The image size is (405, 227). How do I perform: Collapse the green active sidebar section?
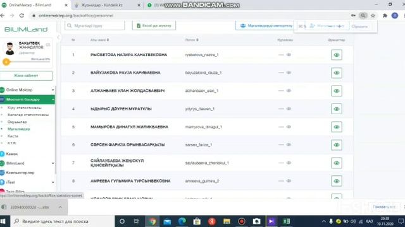pyautogui.click(x=27, y=100)
